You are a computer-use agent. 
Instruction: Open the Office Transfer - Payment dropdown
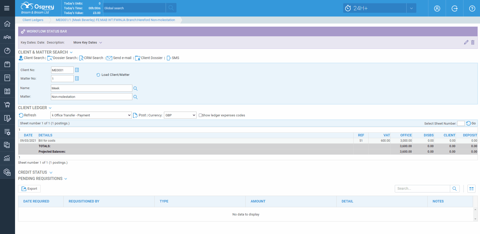click(91, 115)
